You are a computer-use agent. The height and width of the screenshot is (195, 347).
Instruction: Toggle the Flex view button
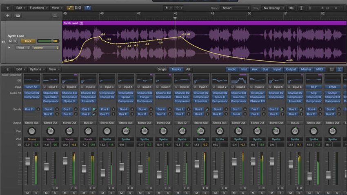(x=78, y=8)
